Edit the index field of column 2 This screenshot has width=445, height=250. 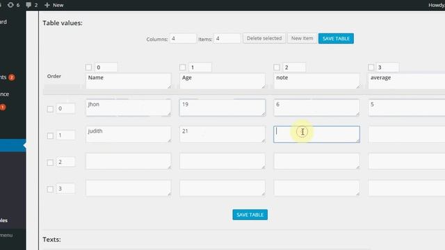click(x=294, y=67)
